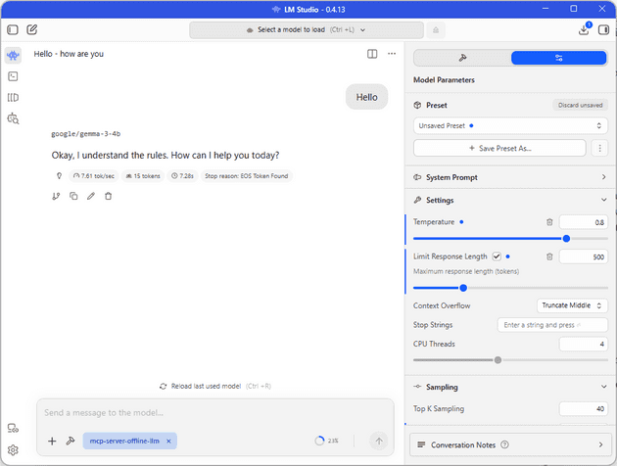This screenshot has height=466, width=617.
Task: Click the response length slider handle
Action: 463,288
